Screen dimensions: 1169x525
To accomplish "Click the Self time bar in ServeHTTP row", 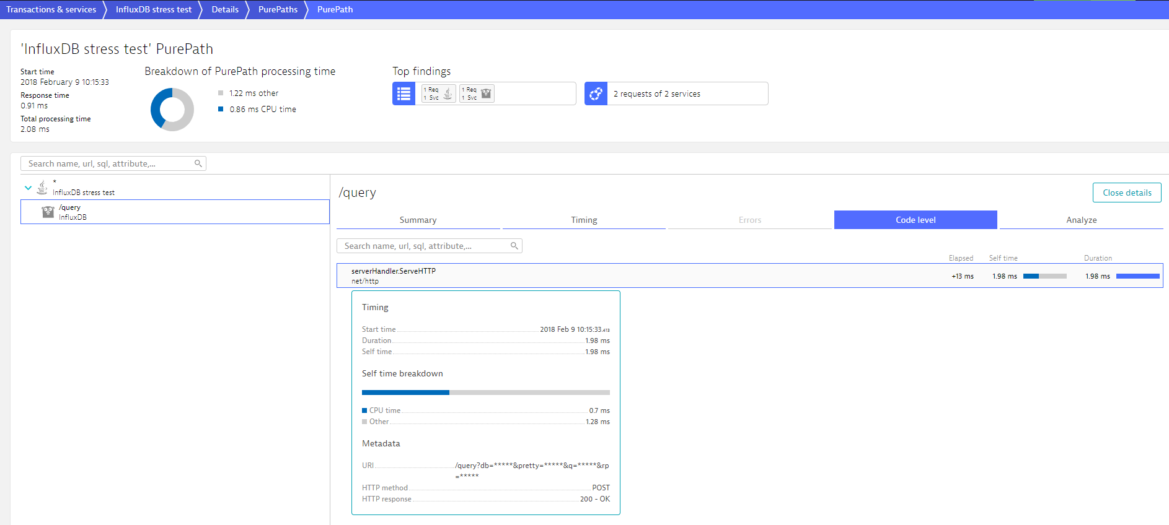I will [1044, 276].
